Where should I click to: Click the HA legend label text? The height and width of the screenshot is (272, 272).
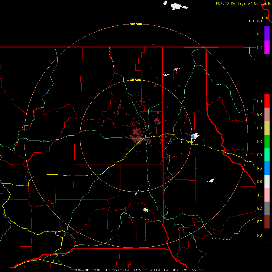pyautogui.click(x=259, y=101)
